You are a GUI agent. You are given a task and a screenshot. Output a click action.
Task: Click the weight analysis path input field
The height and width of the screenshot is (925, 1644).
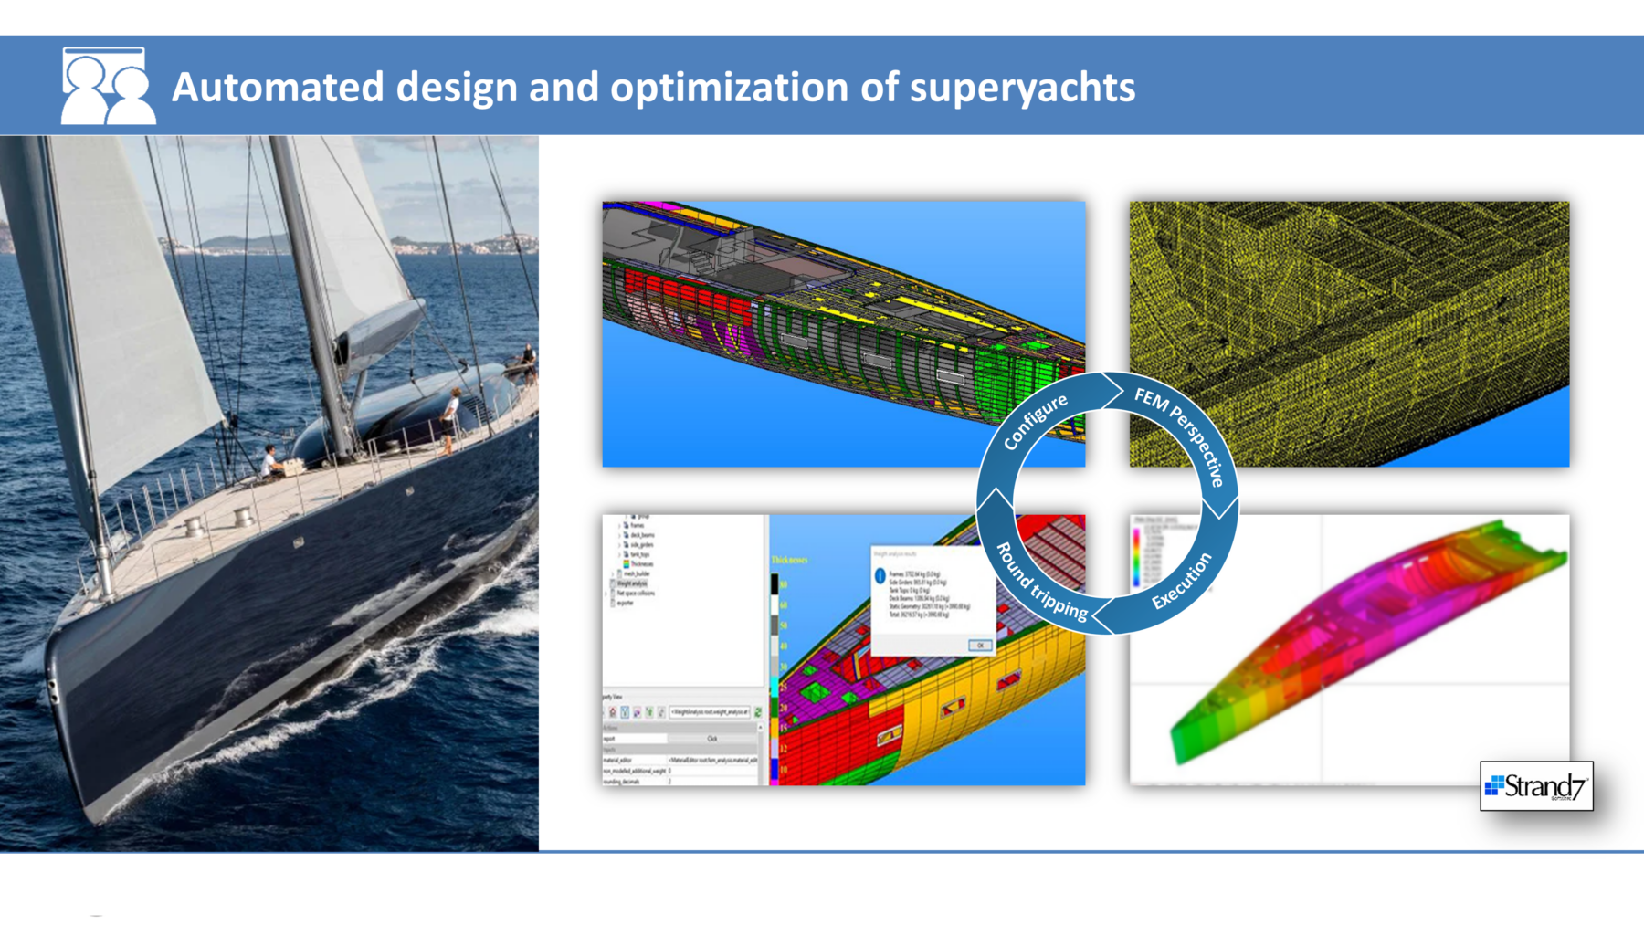(710, 712)
